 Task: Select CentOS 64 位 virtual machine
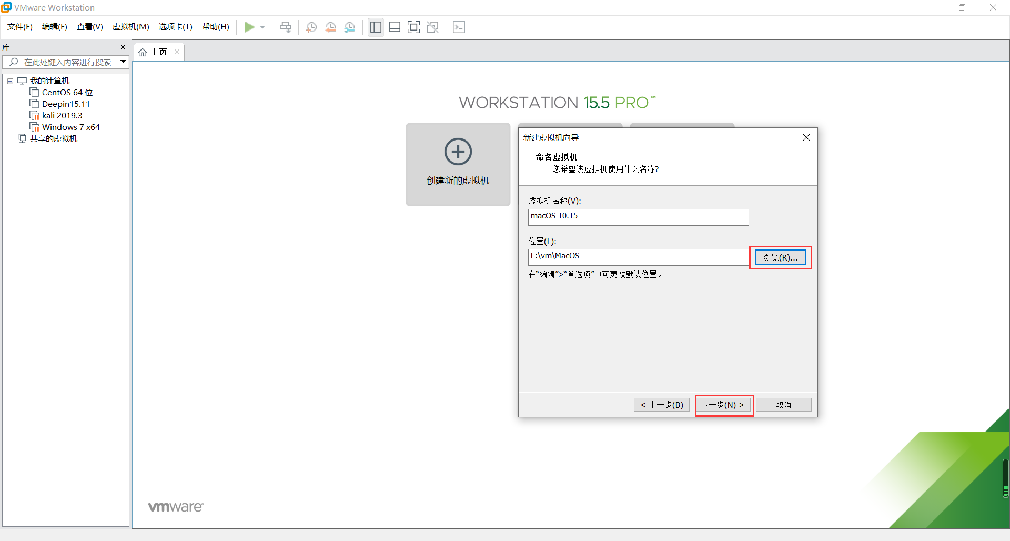67,93
